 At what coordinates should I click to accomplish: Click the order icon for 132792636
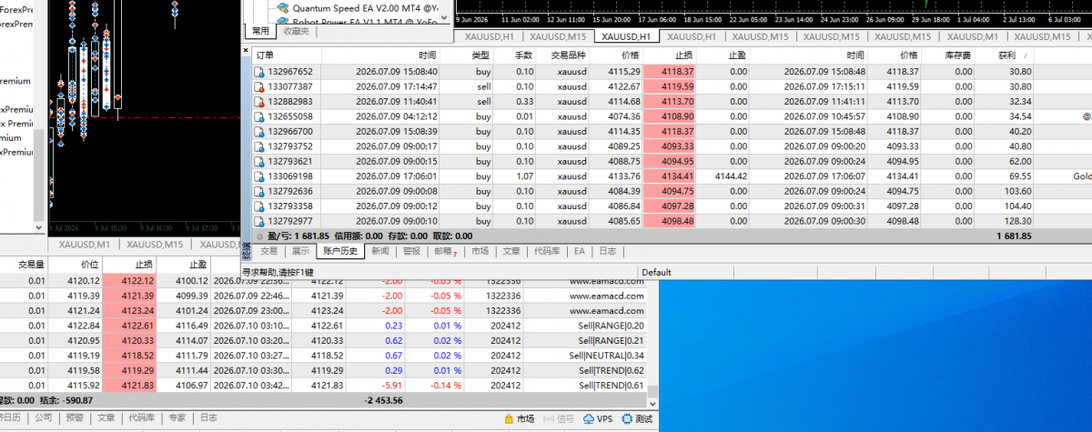(260, 191)
